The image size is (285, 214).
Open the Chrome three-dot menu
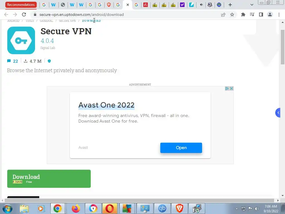[279, 14]
